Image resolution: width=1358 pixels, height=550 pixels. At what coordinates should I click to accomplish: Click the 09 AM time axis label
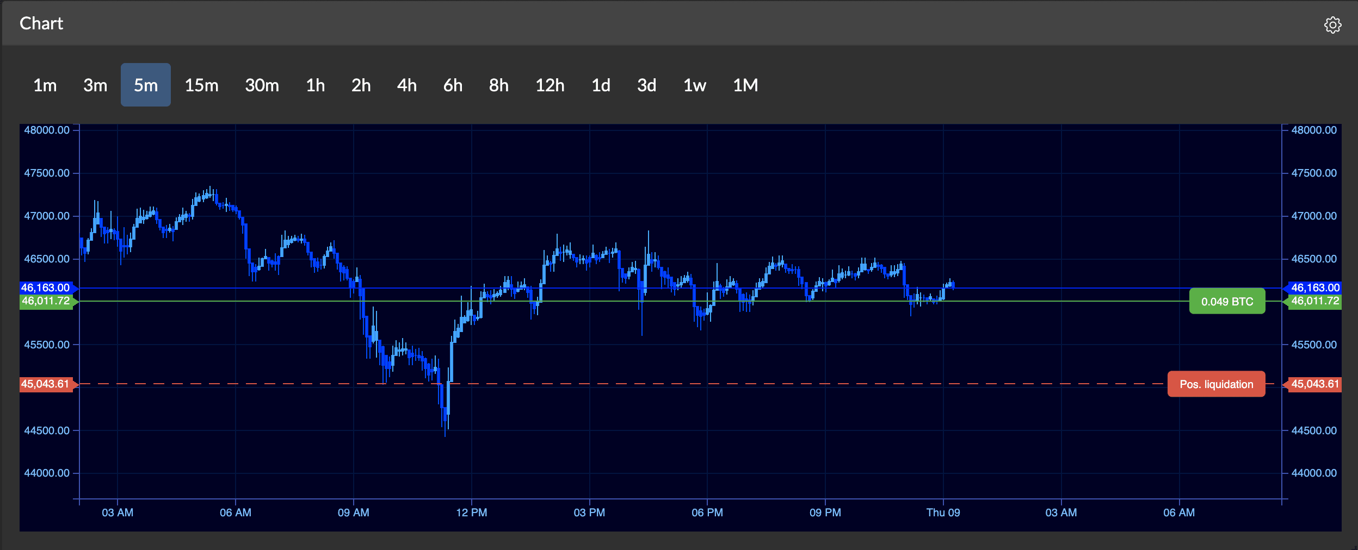pyautogui.click(x=353, y=512)
